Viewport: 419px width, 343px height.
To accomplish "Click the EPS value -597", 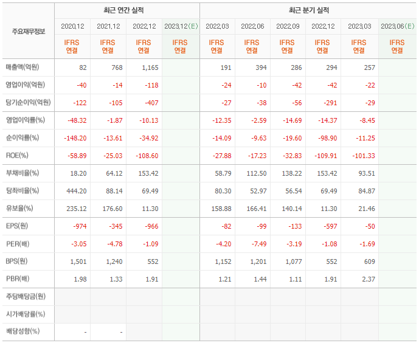I will click(x=330, y=226).
